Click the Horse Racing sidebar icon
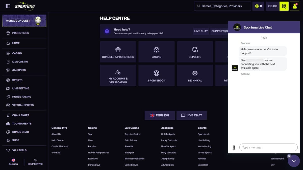The image size is (303, 170). (x=8, y=97)
